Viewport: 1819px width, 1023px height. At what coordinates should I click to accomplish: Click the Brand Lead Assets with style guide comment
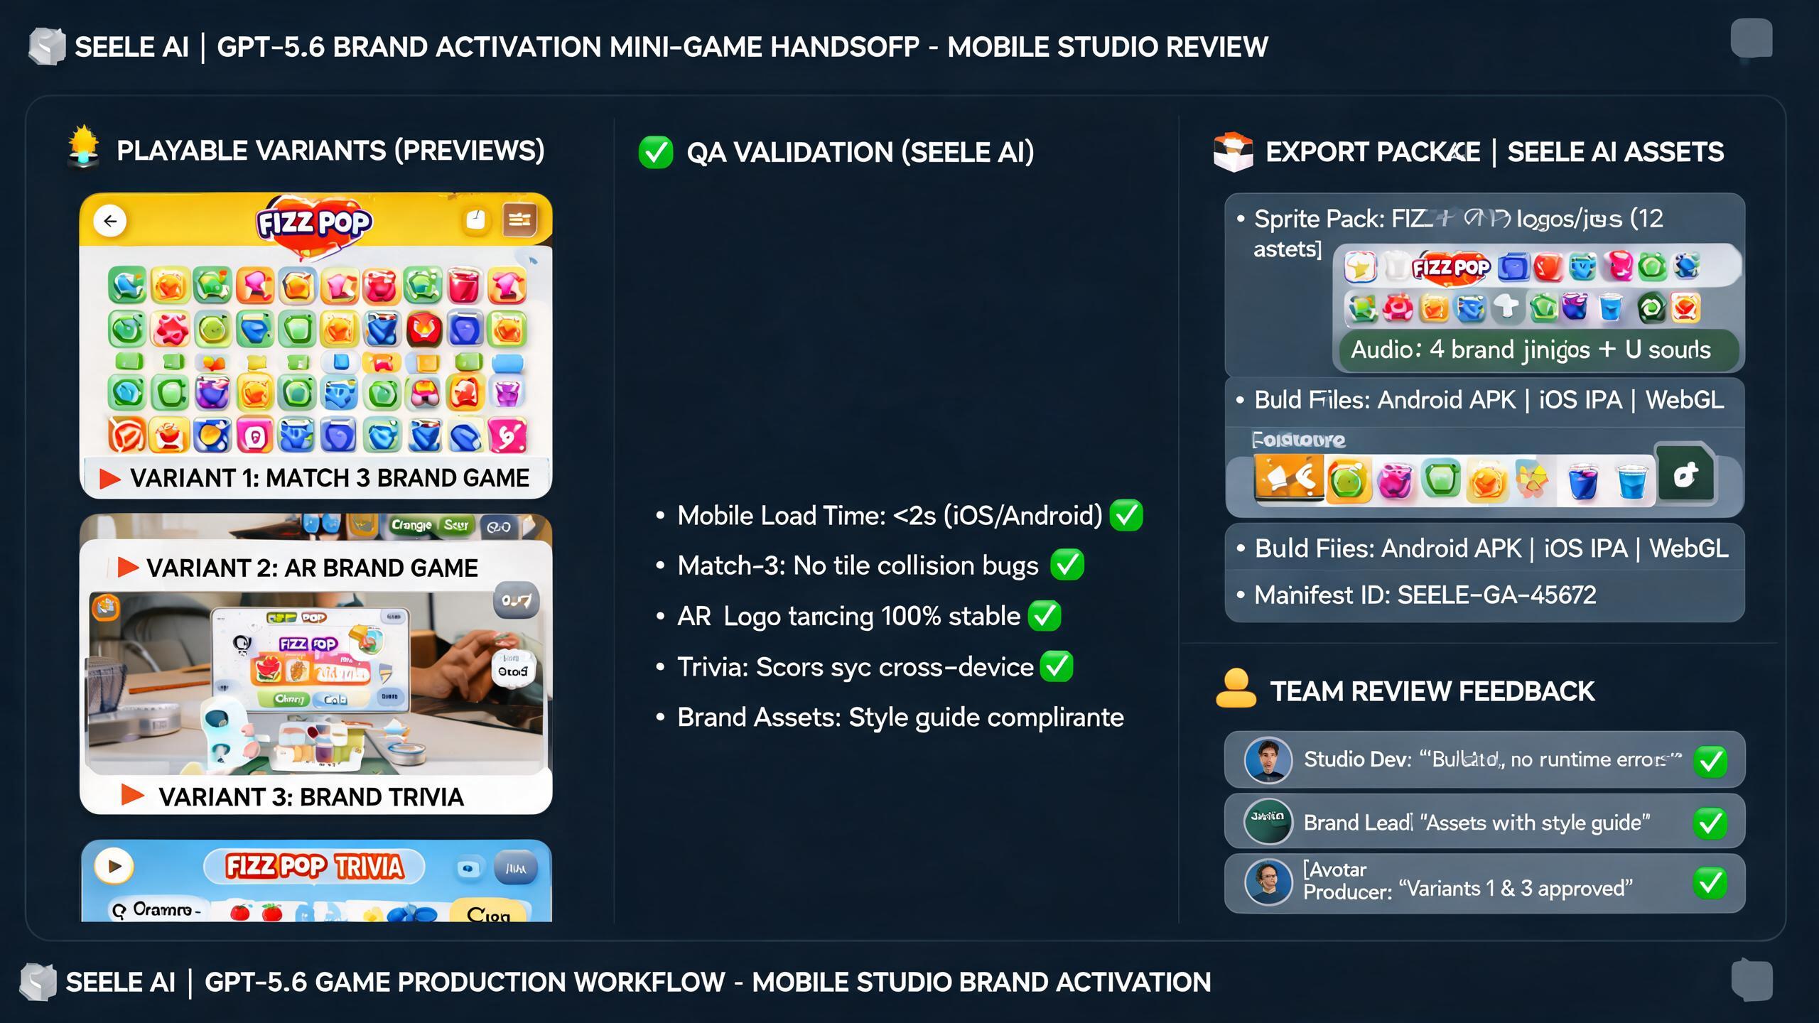click(x=1535, y=823)
